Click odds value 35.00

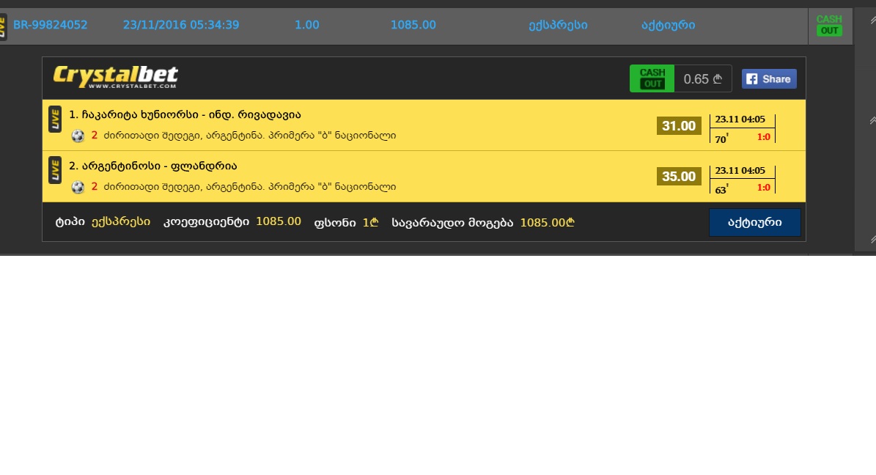point(679,177)
